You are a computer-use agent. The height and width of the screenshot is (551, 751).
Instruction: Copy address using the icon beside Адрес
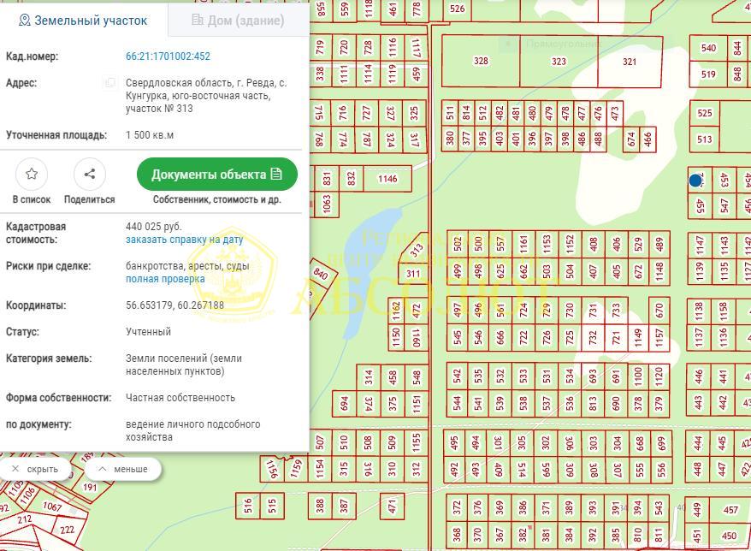[109, 83]
